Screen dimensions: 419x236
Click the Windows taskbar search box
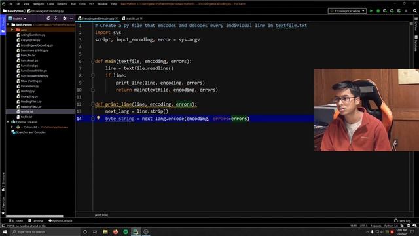click(45, 231)
